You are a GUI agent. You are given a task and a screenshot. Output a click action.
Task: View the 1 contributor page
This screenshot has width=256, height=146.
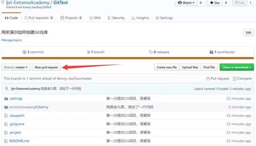click(222, 52)
